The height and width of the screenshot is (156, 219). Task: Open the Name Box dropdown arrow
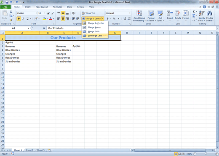pos(29,28)
